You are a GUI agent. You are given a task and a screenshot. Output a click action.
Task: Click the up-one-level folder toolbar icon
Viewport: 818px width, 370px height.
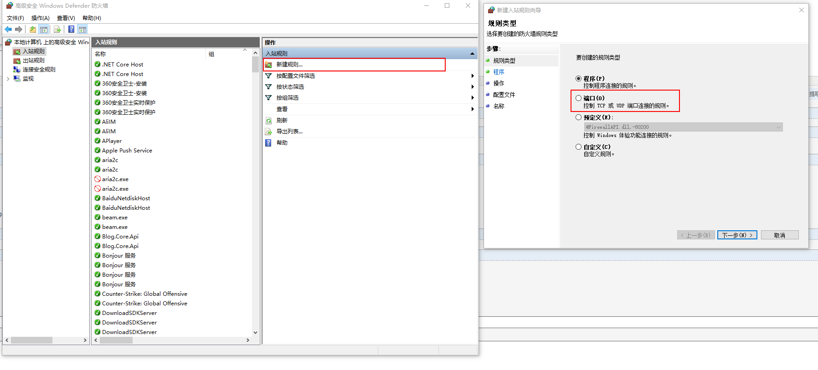[33, 30]
